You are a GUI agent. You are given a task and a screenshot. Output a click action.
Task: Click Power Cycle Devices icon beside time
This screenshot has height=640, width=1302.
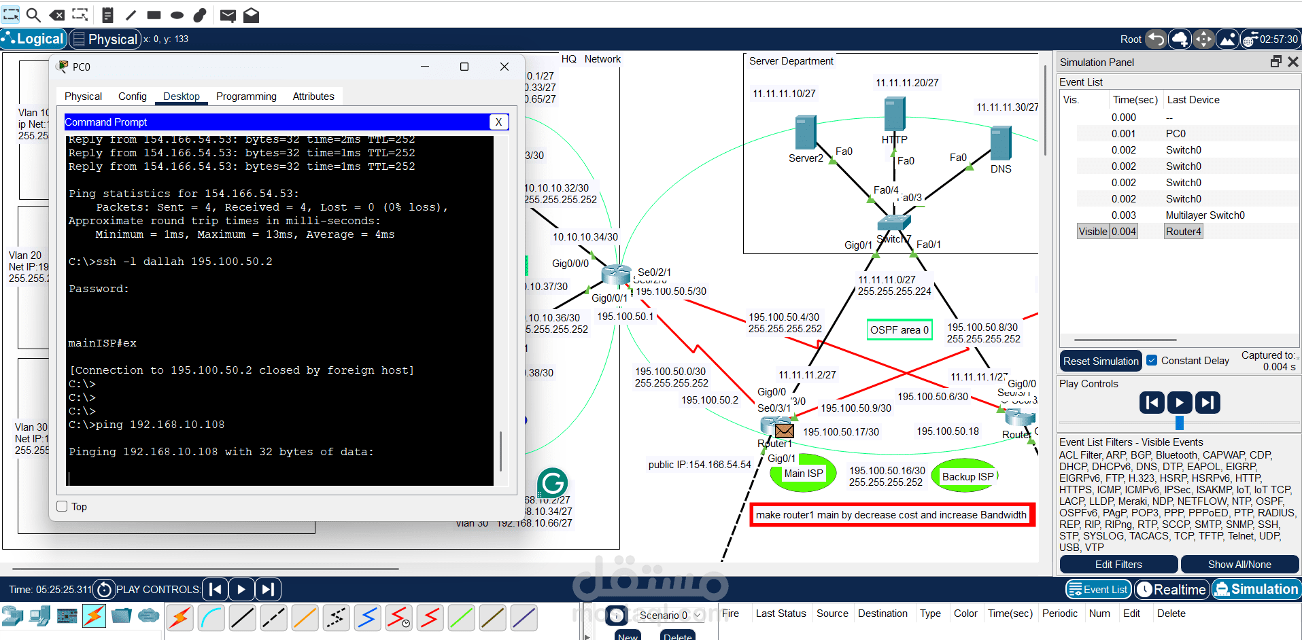[x=104, y=589]
